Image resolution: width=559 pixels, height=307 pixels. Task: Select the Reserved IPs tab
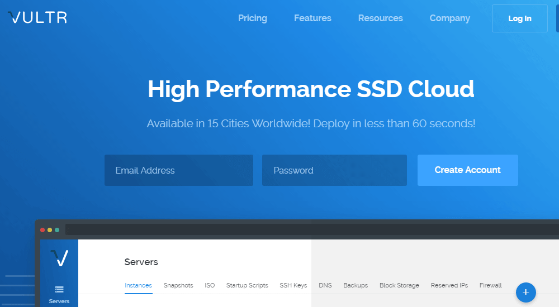tap(449, 285)
